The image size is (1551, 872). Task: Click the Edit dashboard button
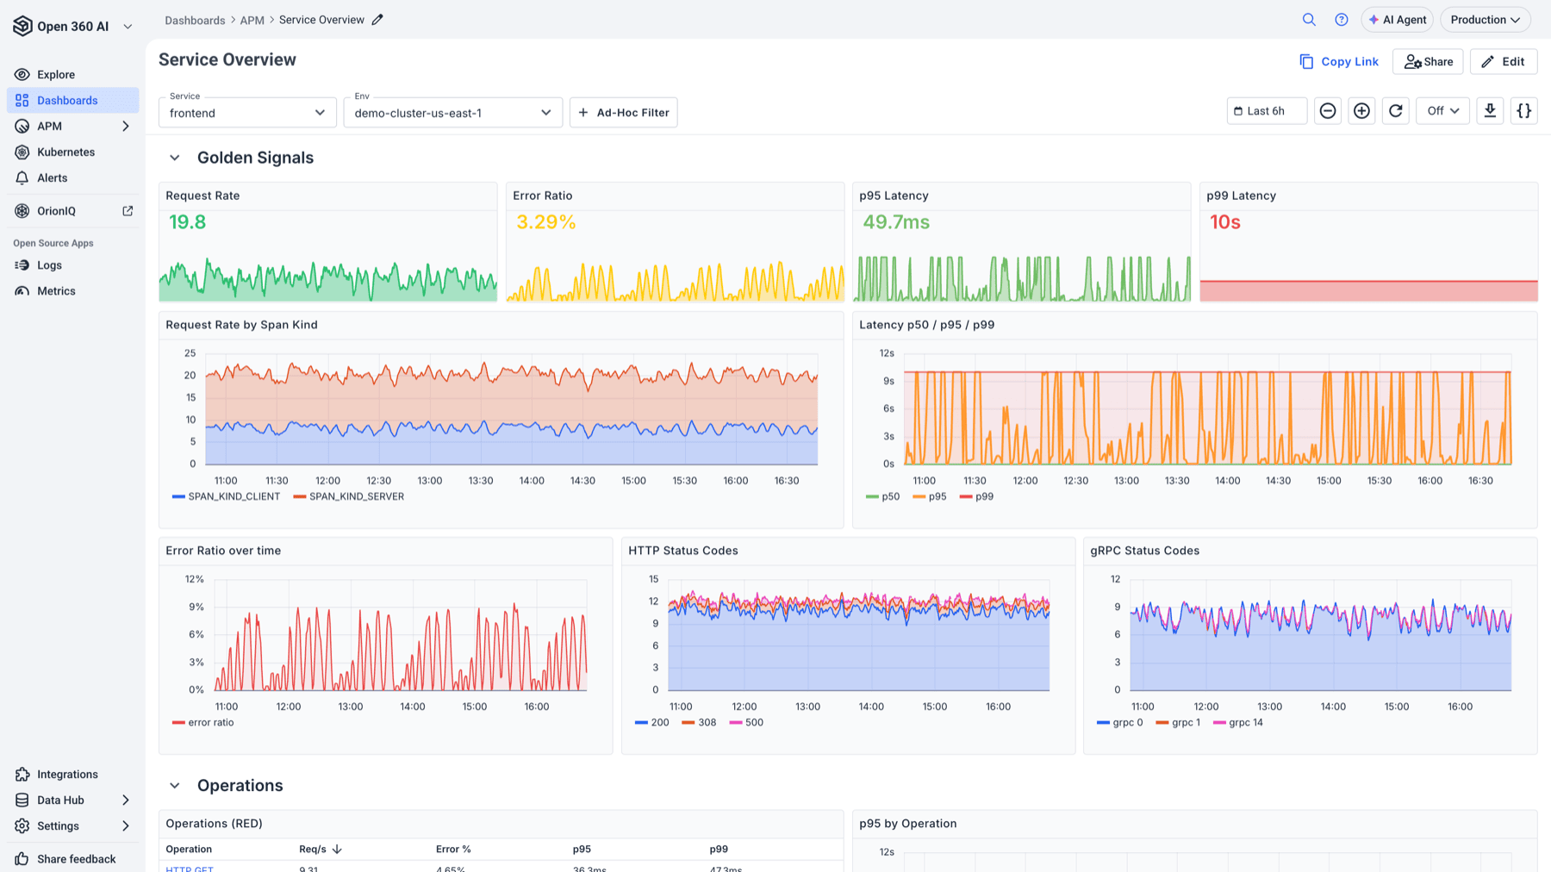coord(1504,62)
